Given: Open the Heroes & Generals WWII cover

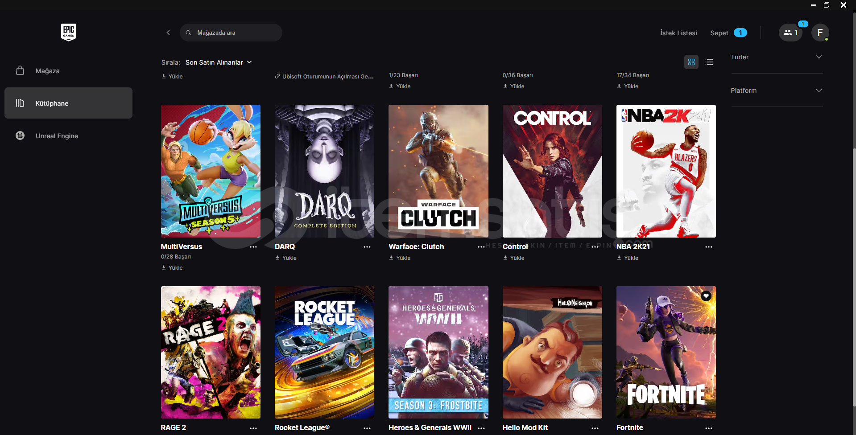Looking at the screenshot, I should [x=438, y=352].
